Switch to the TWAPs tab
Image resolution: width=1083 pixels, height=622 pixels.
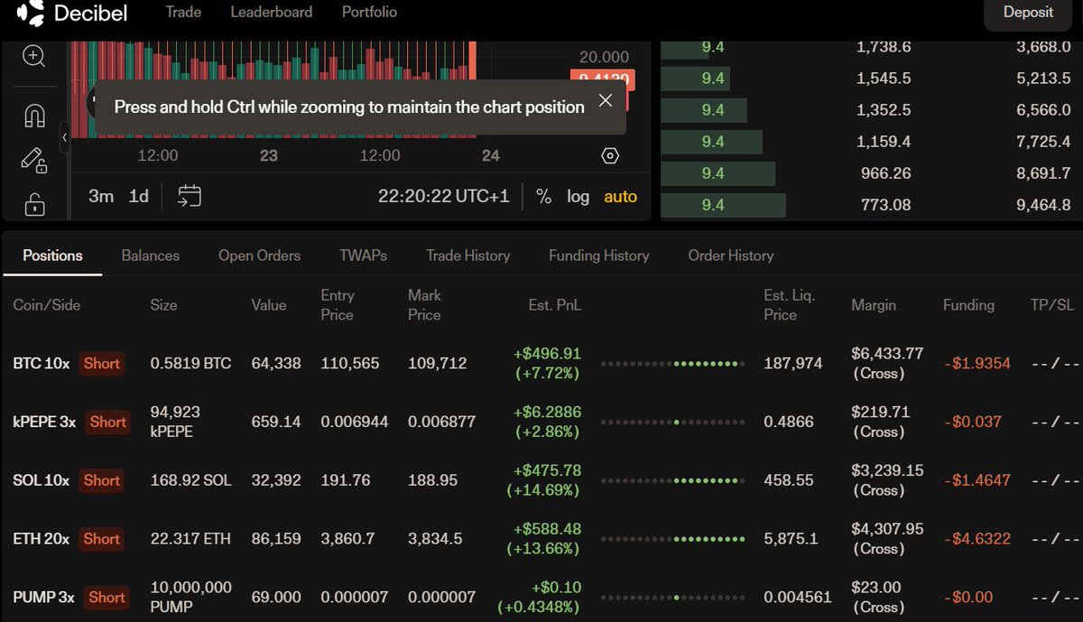(x=363, y=255)
